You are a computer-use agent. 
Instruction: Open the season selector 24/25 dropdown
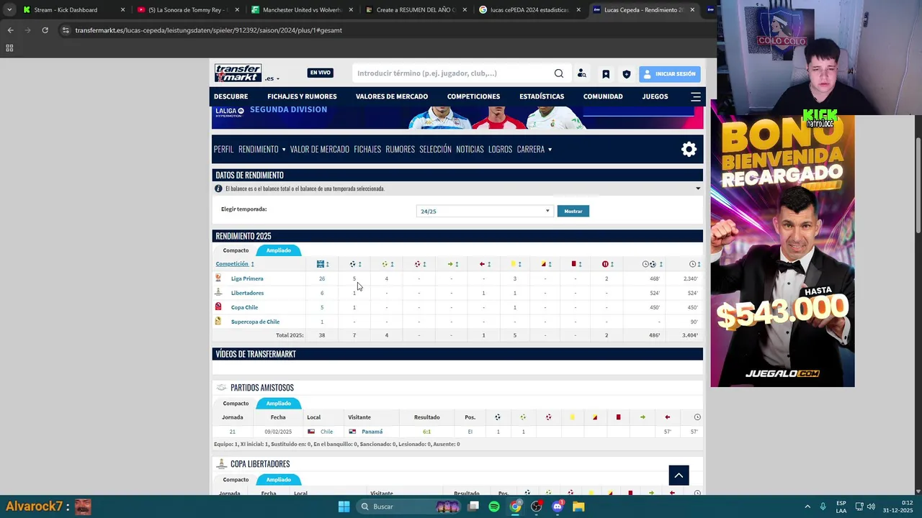485,211
